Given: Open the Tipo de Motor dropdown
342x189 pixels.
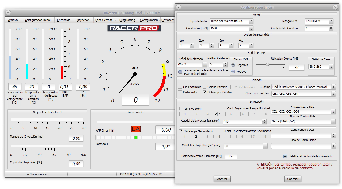Looking at the screenshot, I should coord(231,21).
